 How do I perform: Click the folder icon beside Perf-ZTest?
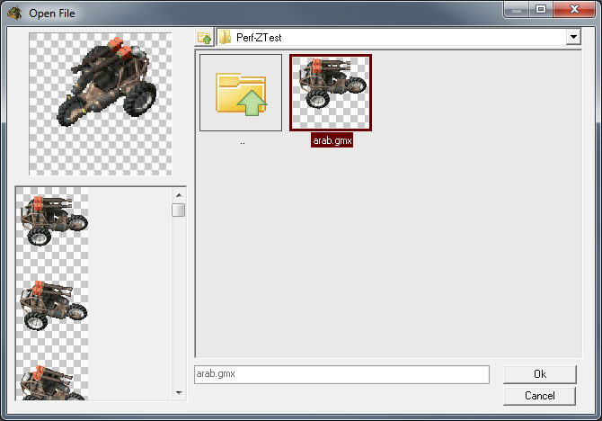coord(225,37)
